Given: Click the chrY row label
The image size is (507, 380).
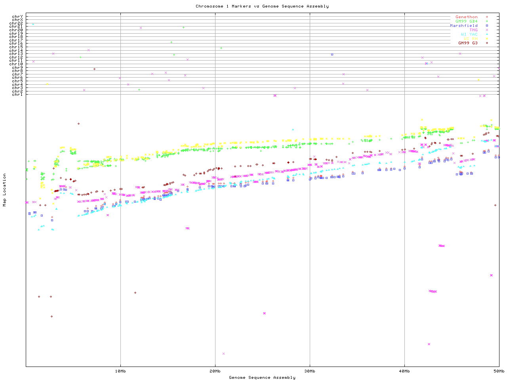Looking at the screenshot, I should 17,16.
